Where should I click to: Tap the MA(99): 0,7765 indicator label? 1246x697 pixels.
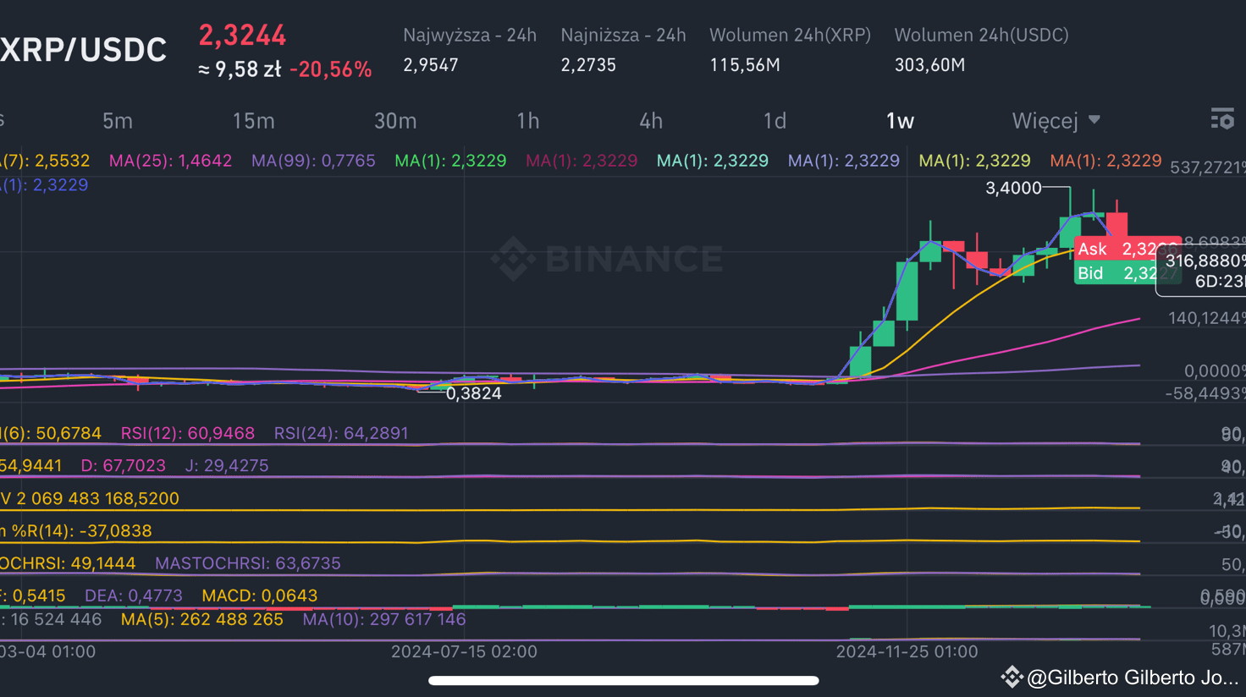[313, 161]
